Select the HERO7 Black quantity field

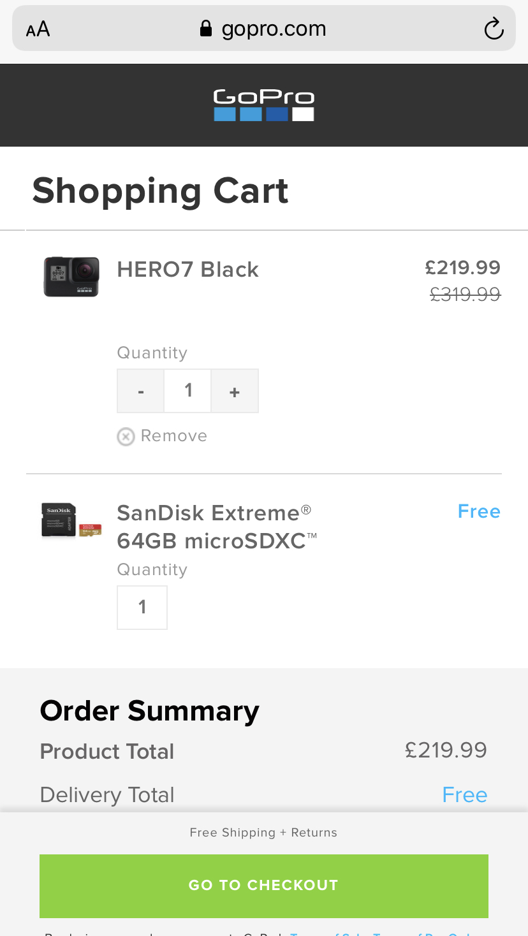[188, 391]
